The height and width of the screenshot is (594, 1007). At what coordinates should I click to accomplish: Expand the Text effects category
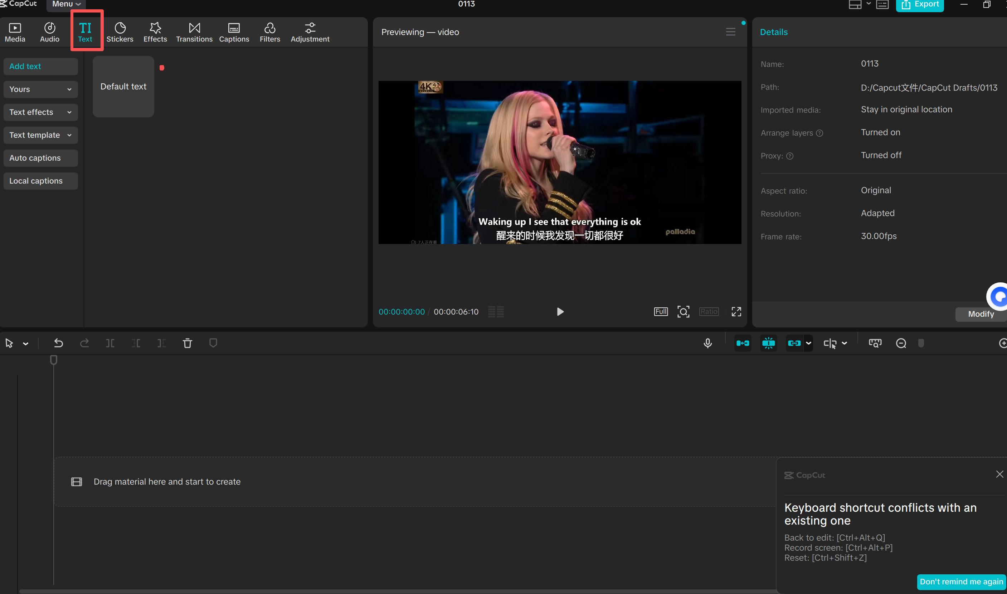[40, 112]
